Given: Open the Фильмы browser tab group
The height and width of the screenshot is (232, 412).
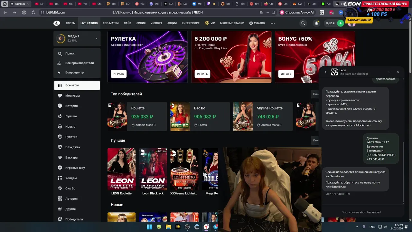Looking at the screenshot, I should pos(21,4).
